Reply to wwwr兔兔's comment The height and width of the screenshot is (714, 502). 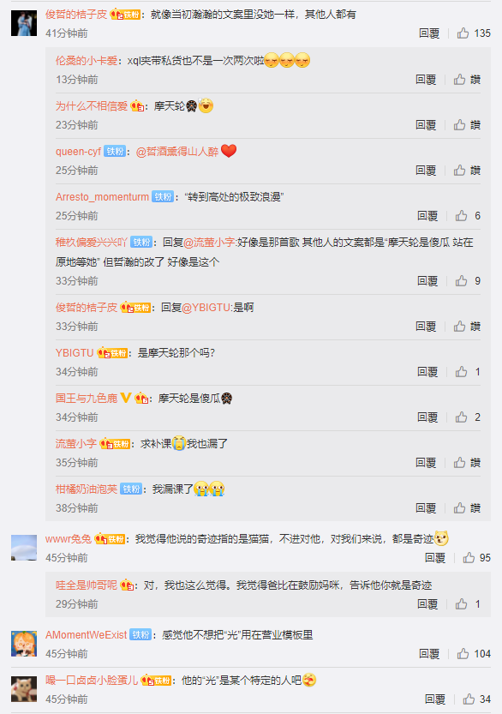435,558
